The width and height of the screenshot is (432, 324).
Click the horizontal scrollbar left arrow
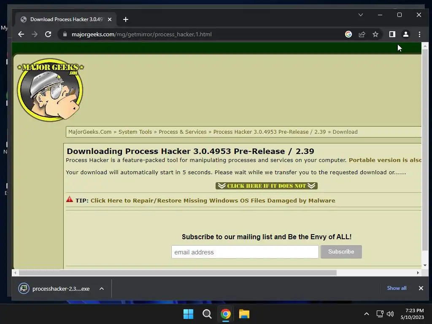tap(15, 273)
